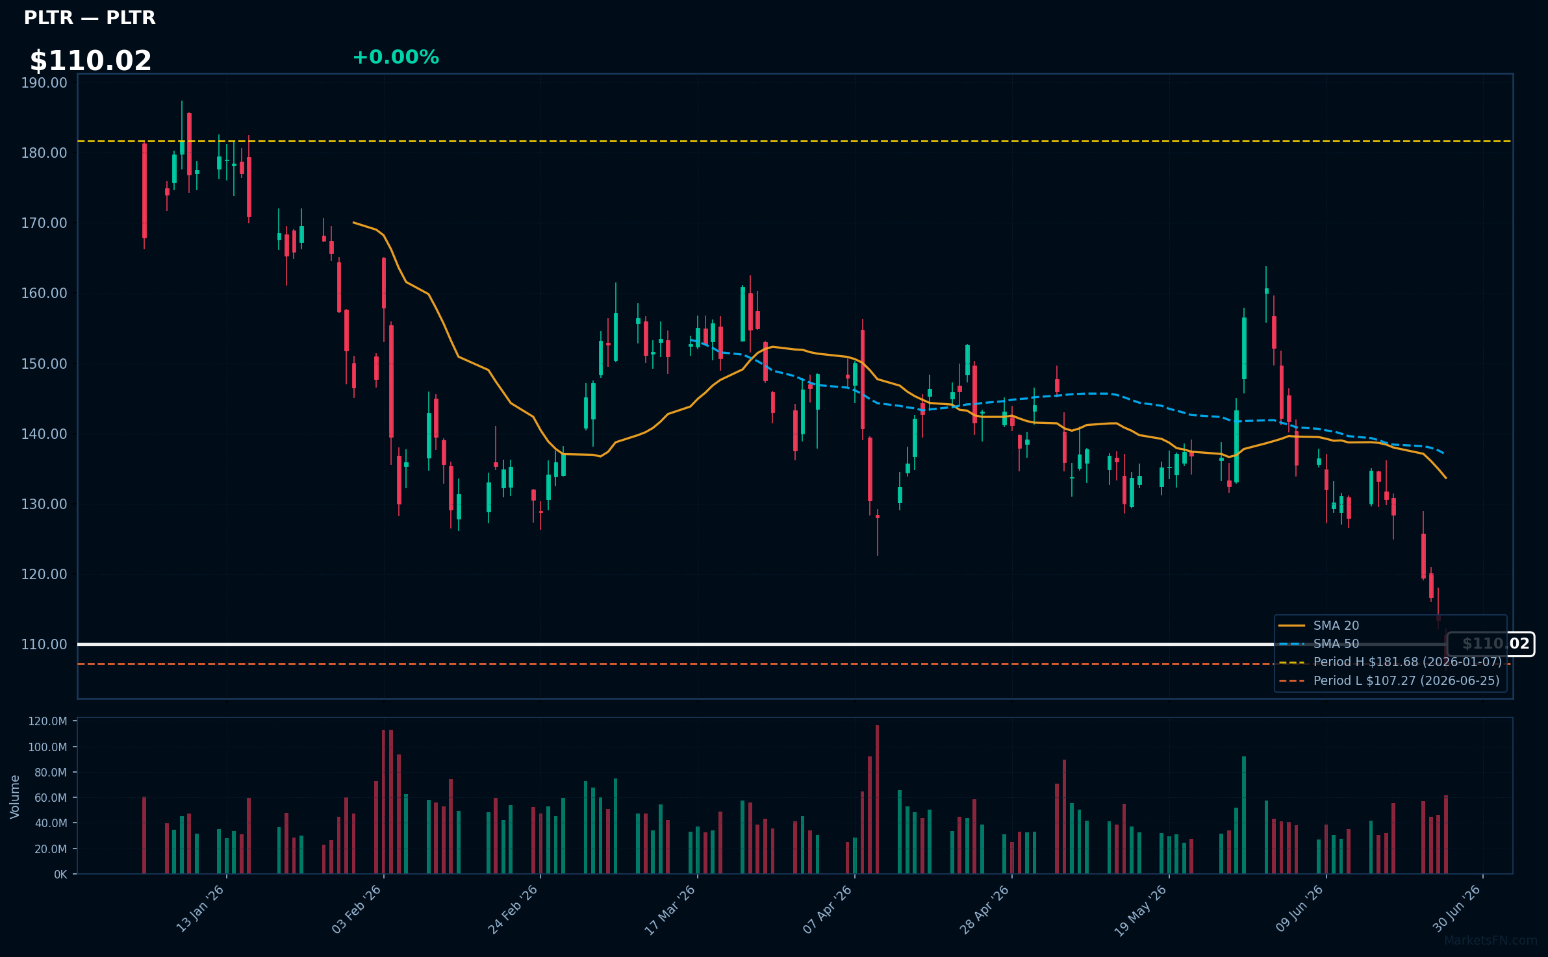Click the 160.00 price axis label
Screen dimensions: 1548x957
pos(44,293)
